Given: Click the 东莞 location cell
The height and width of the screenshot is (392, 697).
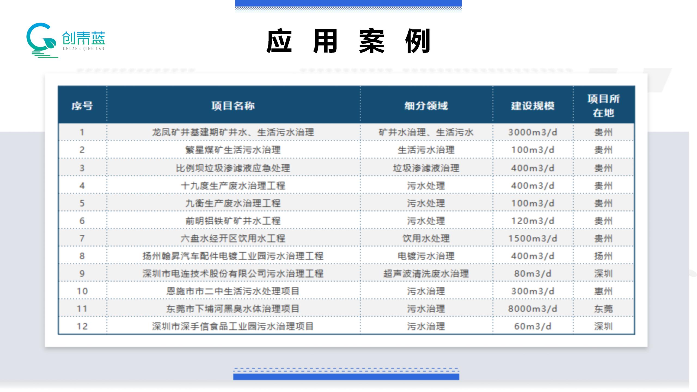Looking at the screenshot, I should [604, 309].
